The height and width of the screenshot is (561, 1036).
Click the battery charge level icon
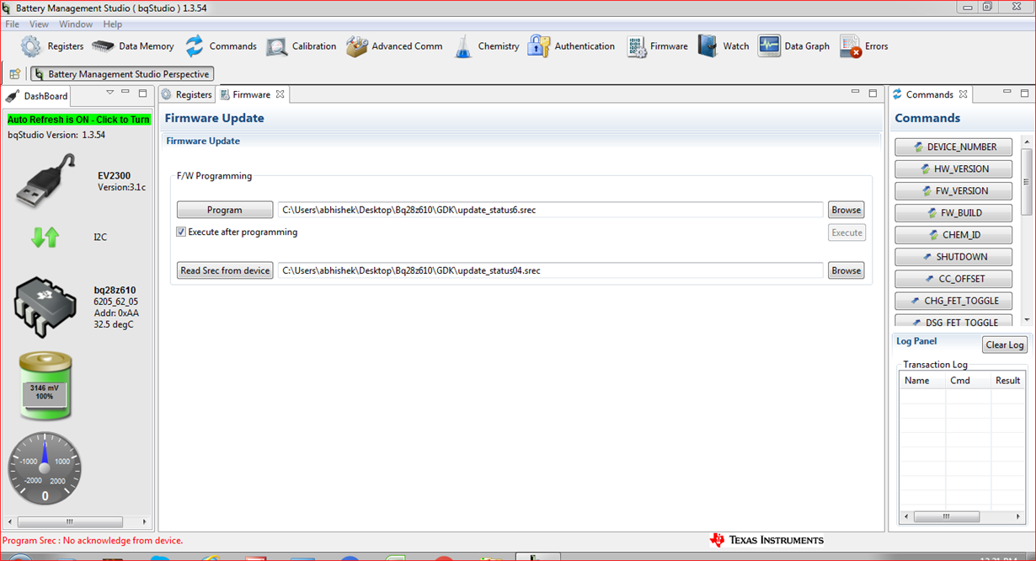[46, 387]
